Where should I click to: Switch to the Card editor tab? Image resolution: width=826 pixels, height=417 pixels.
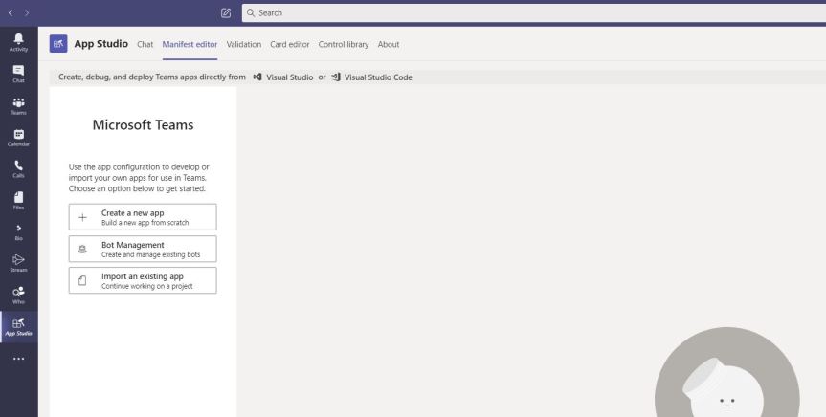pyautogui.click(x=289, y=44)
